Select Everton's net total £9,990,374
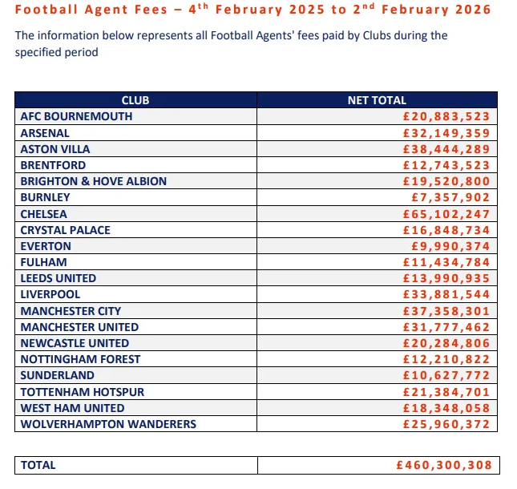 click(x=450, y=246)
